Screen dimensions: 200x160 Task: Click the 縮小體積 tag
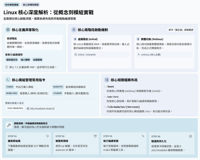tap(25, 60)
